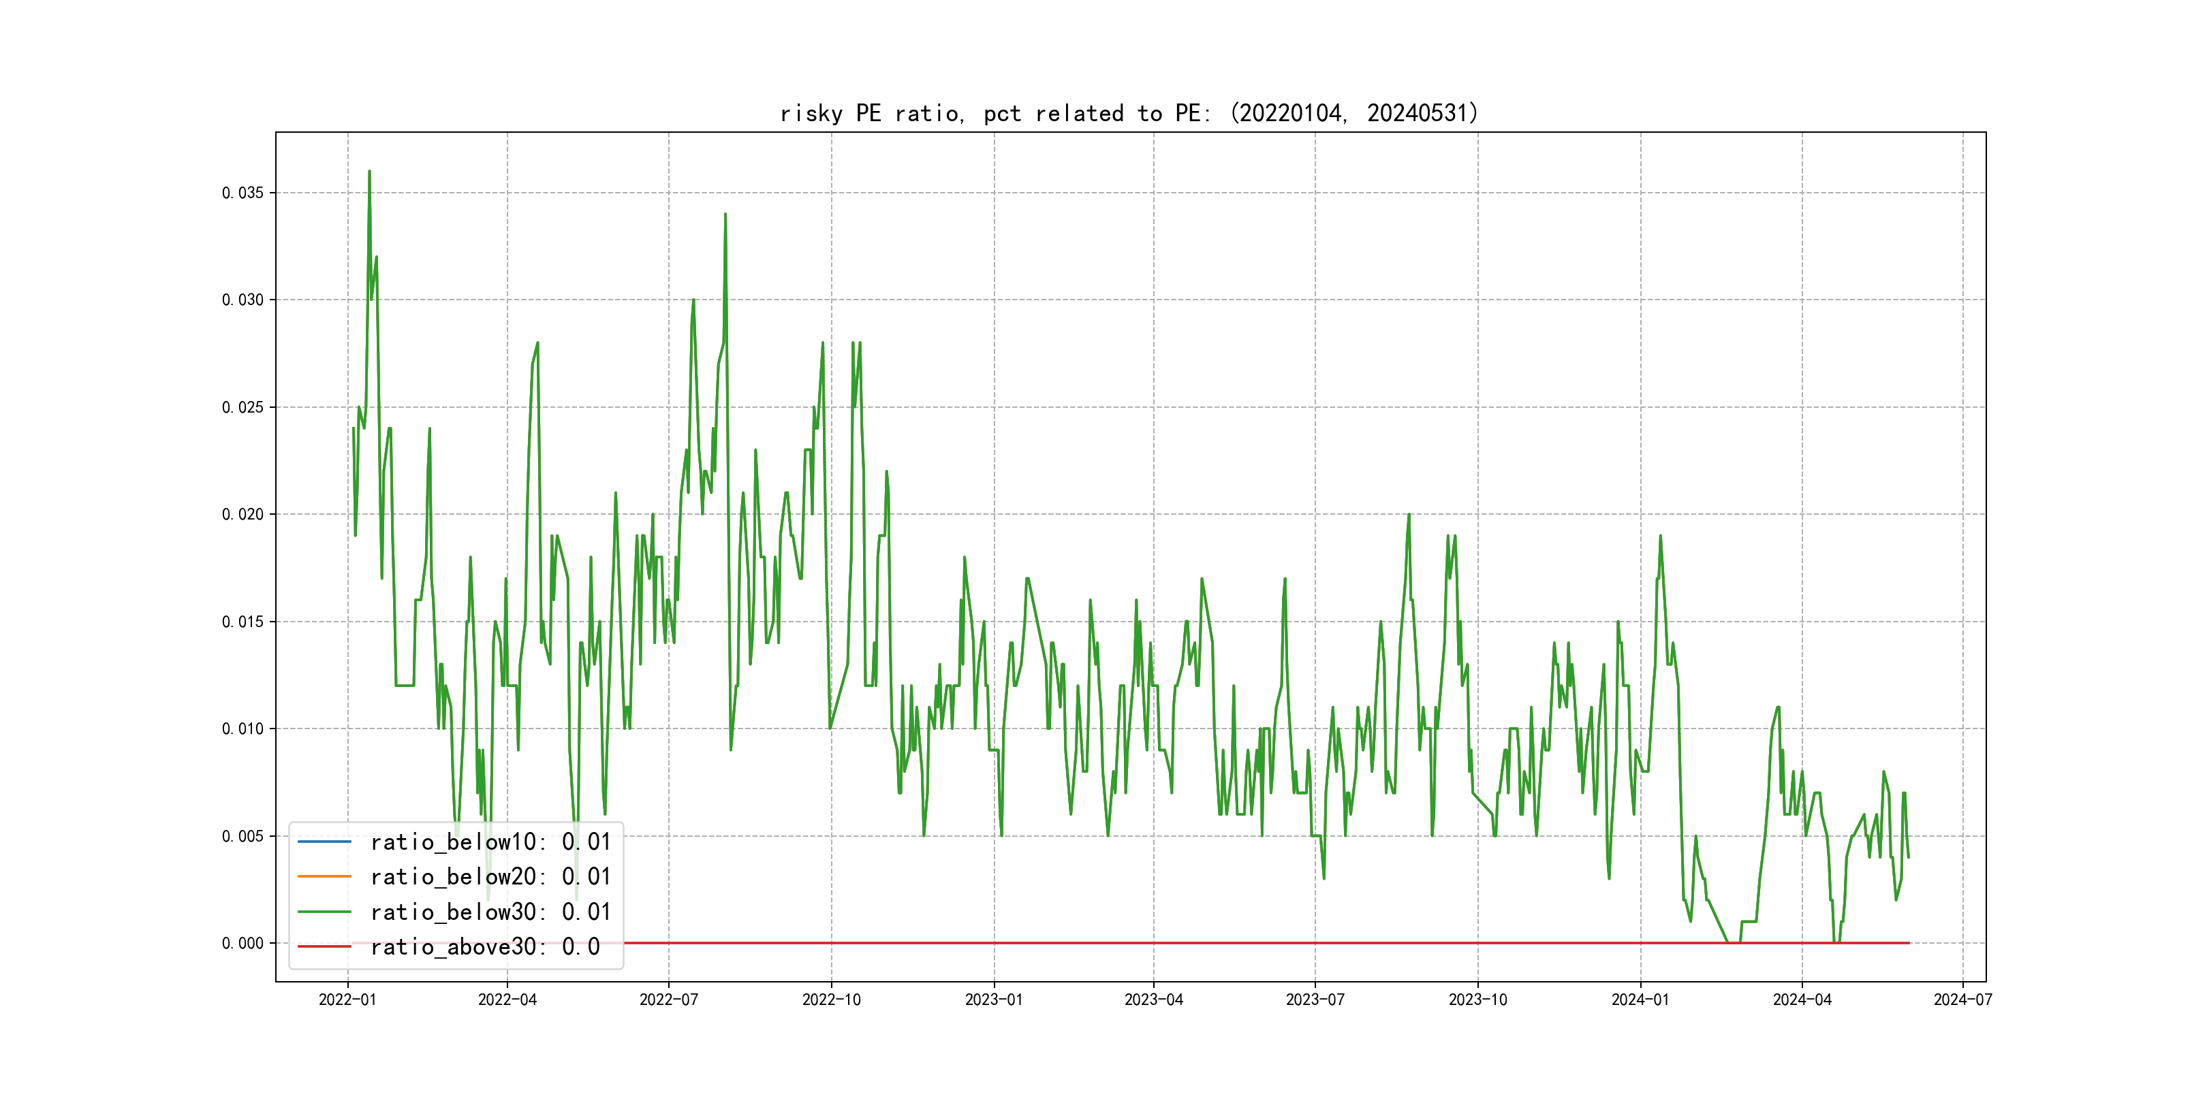Viewport: 2207px width, 1103px height.
Task: Click the highest green peak near 2022-01
Action: point(369,172)
